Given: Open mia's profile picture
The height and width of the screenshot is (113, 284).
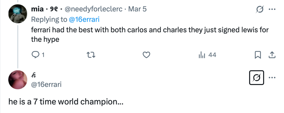Looking at the screenshot, I should (x=18, y=14).
